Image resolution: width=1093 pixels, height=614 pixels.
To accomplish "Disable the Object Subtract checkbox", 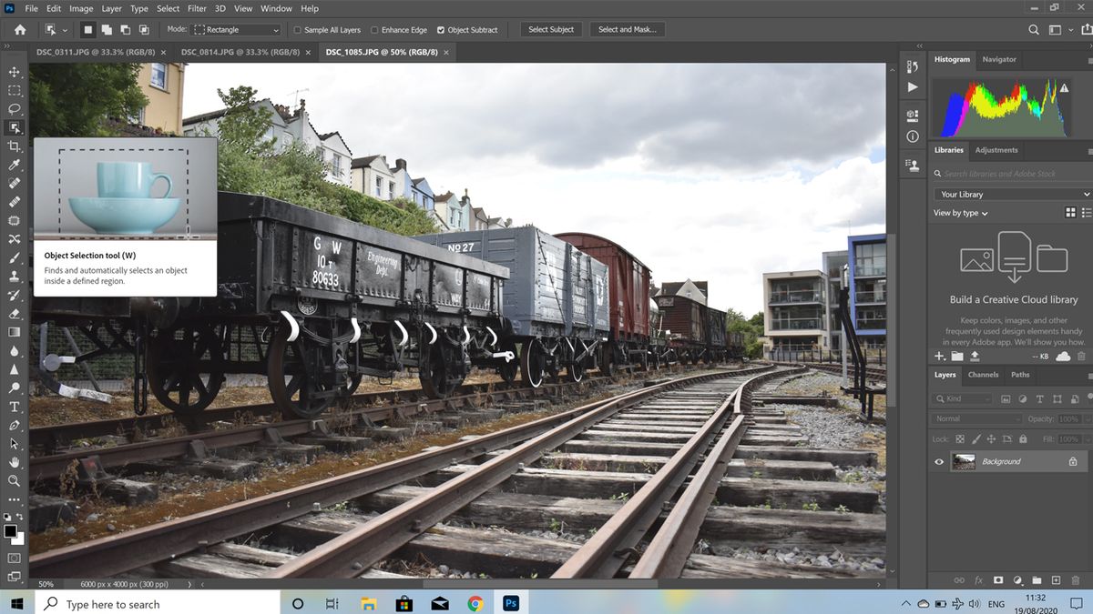I will 440,29.
